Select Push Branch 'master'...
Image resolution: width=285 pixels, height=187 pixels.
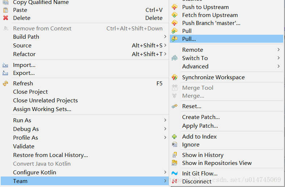(x=226, y=23)
